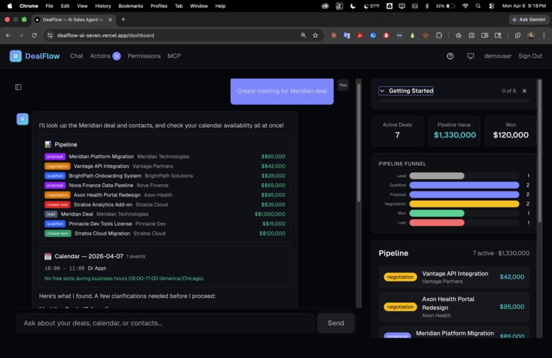Open the Actions tab

tap(105, 56)
